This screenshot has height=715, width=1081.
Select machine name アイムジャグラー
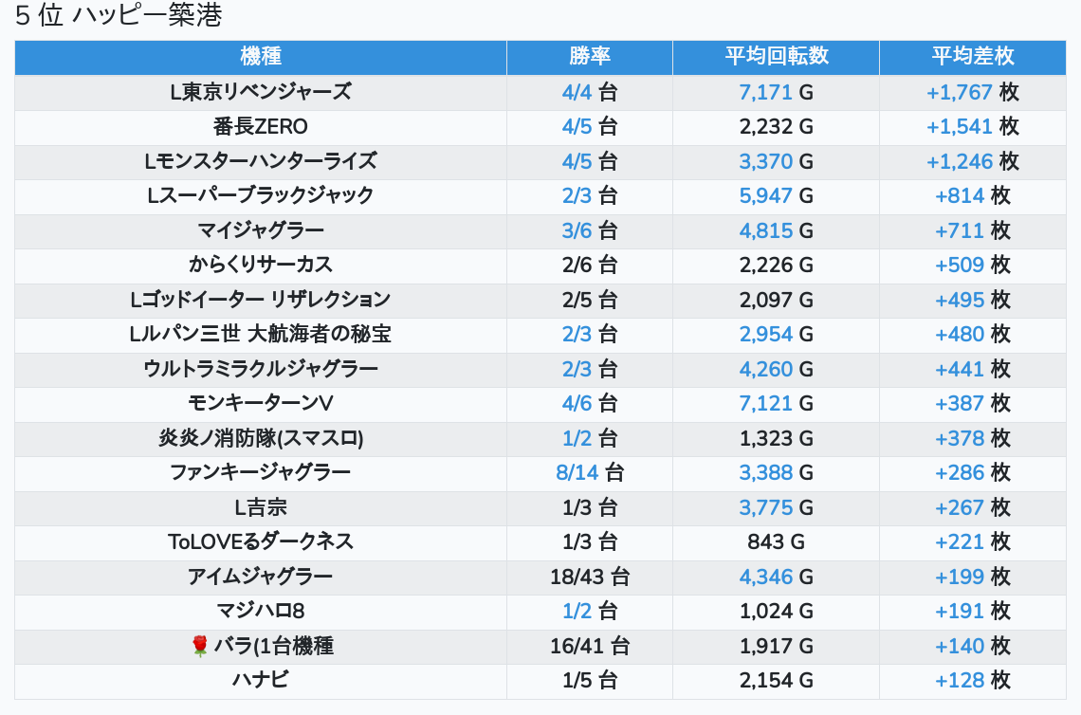coord(261,577)
